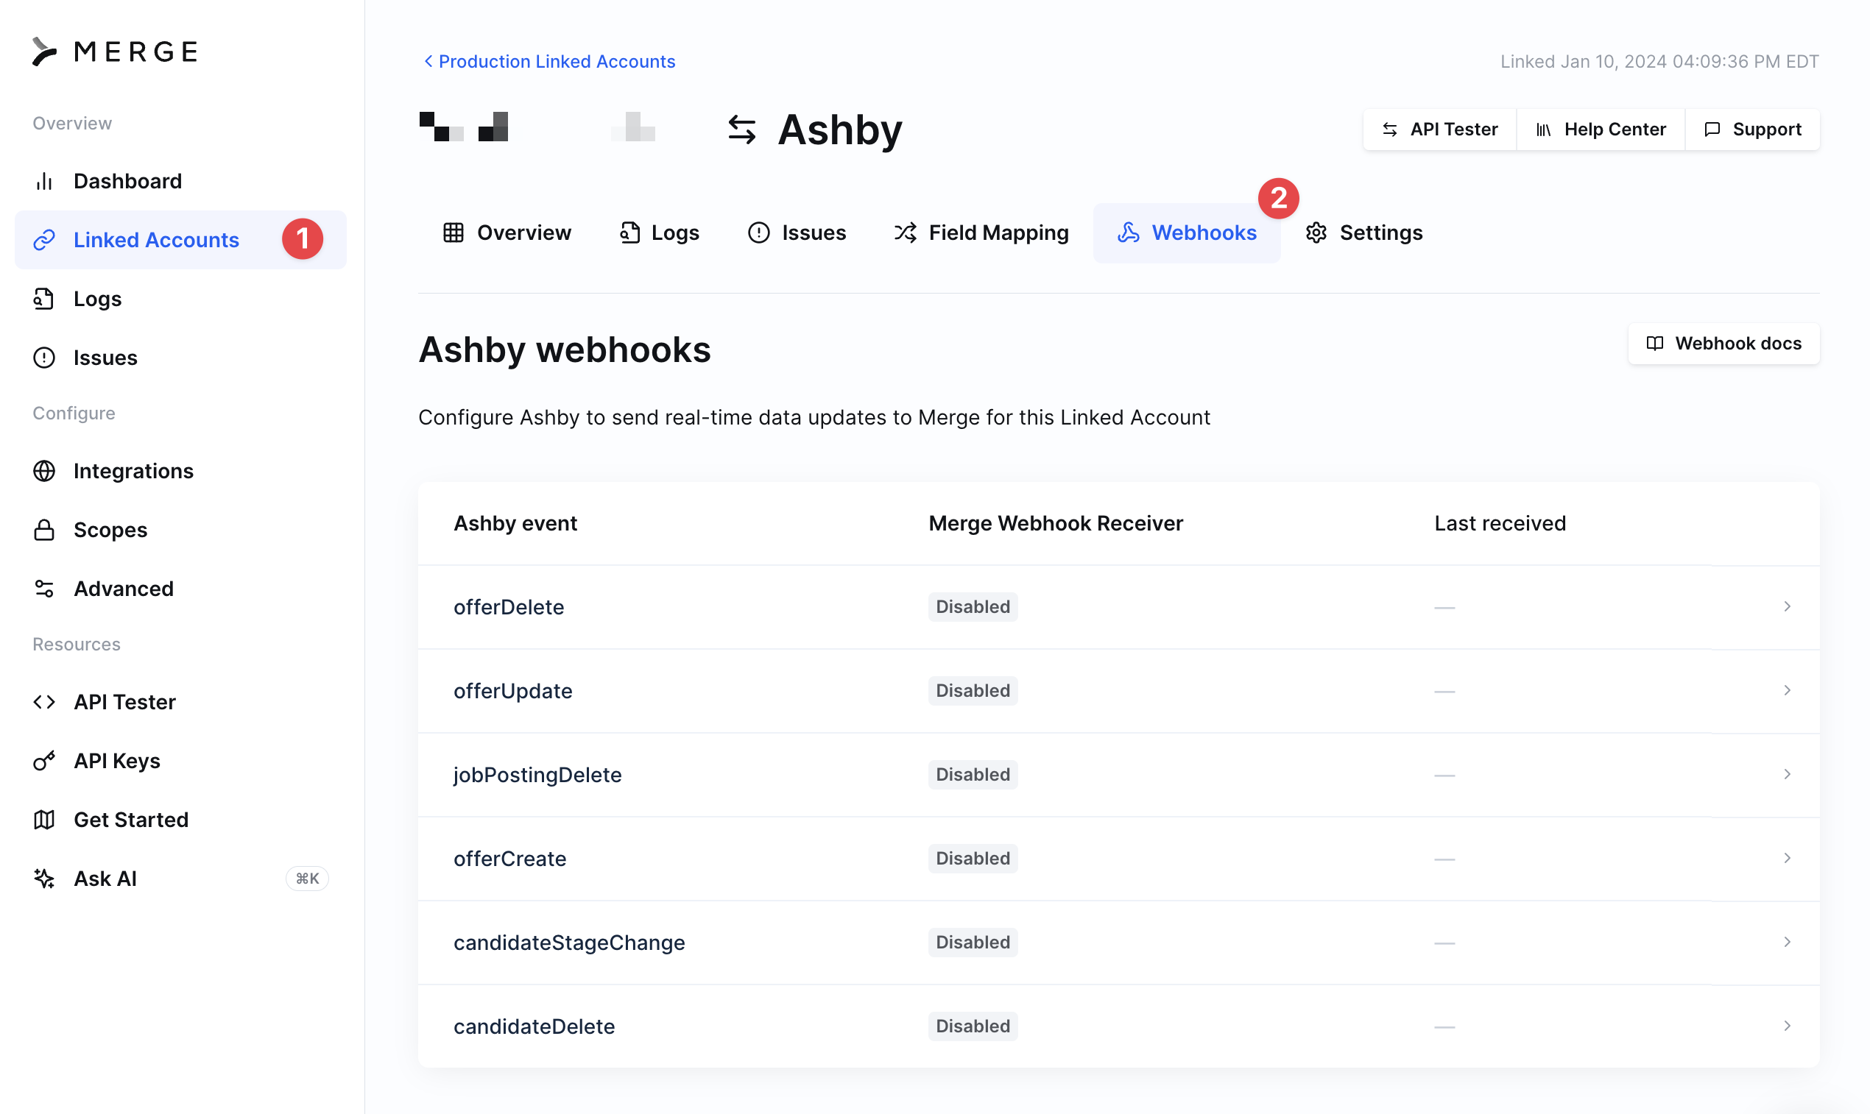Click the candidateStageChange Disabled badge
Screen dimensions: 1870x1114
click(x=973, y=942)
